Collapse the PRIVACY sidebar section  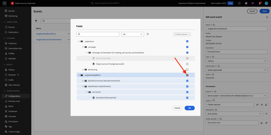(4, 64)
